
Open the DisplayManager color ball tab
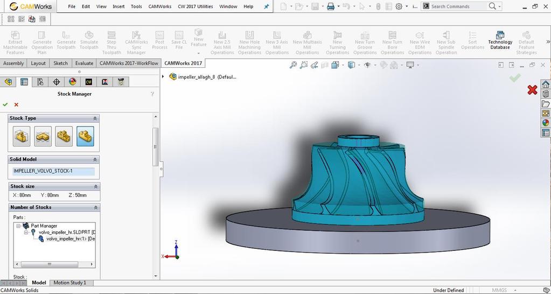[72, 82]
